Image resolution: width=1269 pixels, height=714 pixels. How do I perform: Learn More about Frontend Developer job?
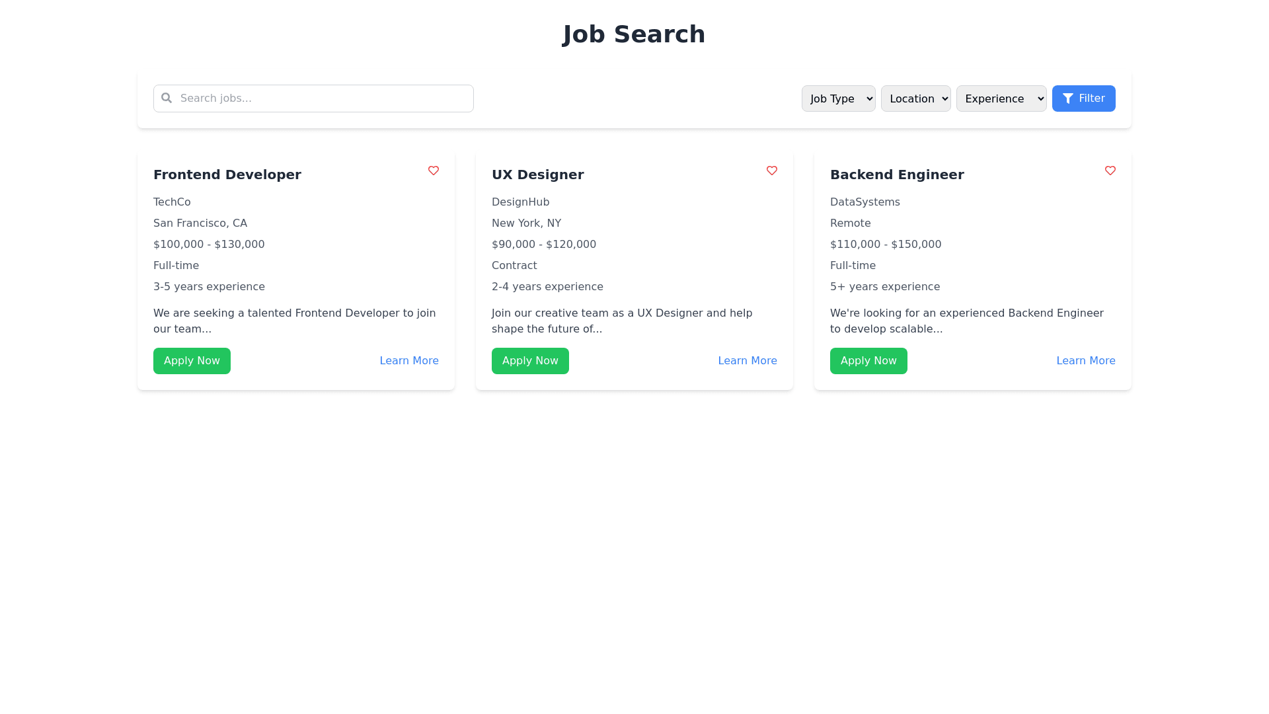point(409,361)
